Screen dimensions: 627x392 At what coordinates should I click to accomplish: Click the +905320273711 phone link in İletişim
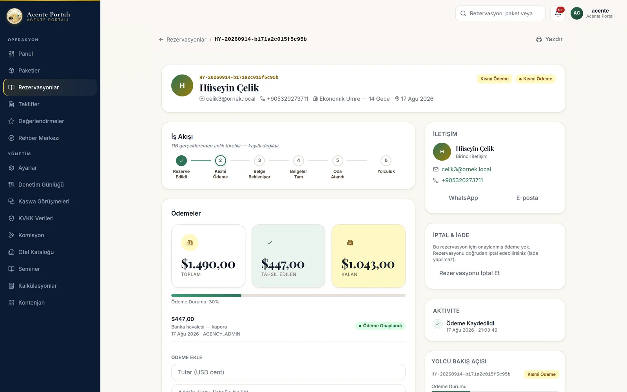(x=462, y=180)
